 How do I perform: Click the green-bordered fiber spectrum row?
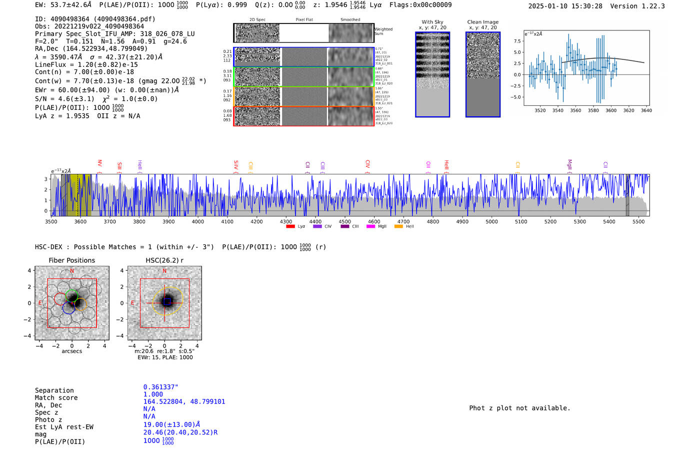[303, 77]
